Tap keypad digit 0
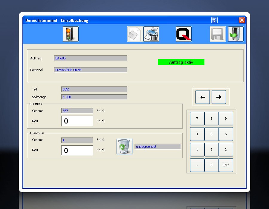The height and width of the screenshot is (209, 269). 212,165
